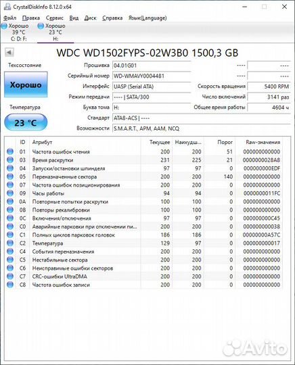
Task: Click status orb of row C4 События переназначения
Action: click(x=10, y=251)
